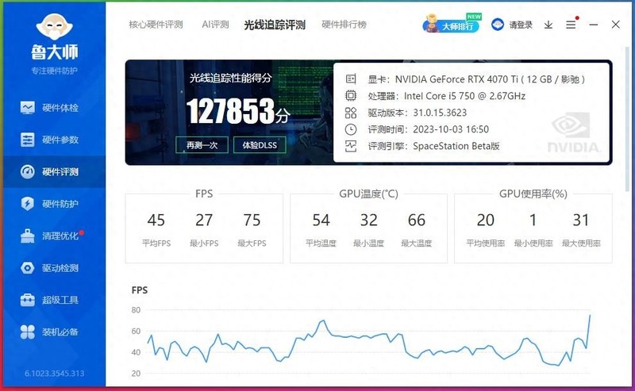Image resolution: width=635 pixels, height=391 pixels.
Task: Click the clock icon beside 评测时间
Action: coord(351,129)
